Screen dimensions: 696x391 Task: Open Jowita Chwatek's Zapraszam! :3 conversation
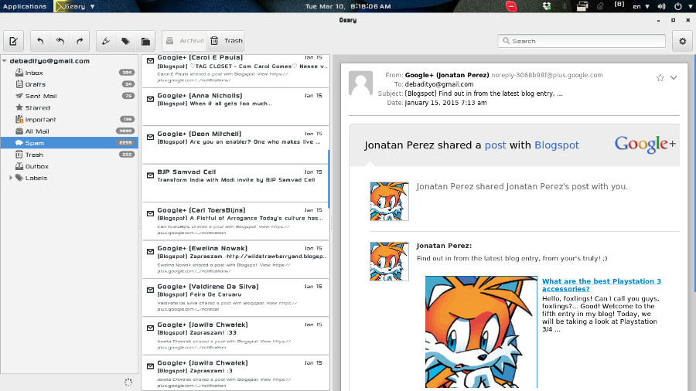click(x=235, y=372)
